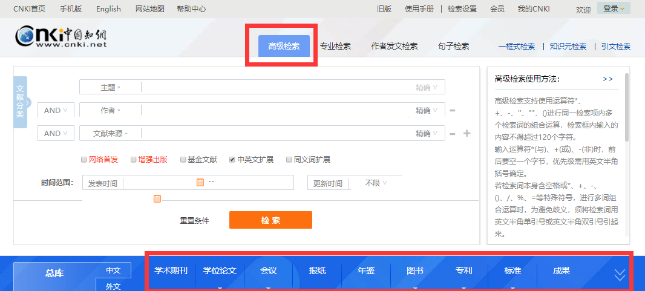The image size is (645, 291).
Task: Switch to the 专业检索 tab
Action: (335, 47)
